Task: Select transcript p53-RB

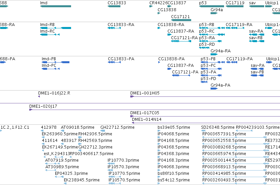Action: (x=212, y=28)
